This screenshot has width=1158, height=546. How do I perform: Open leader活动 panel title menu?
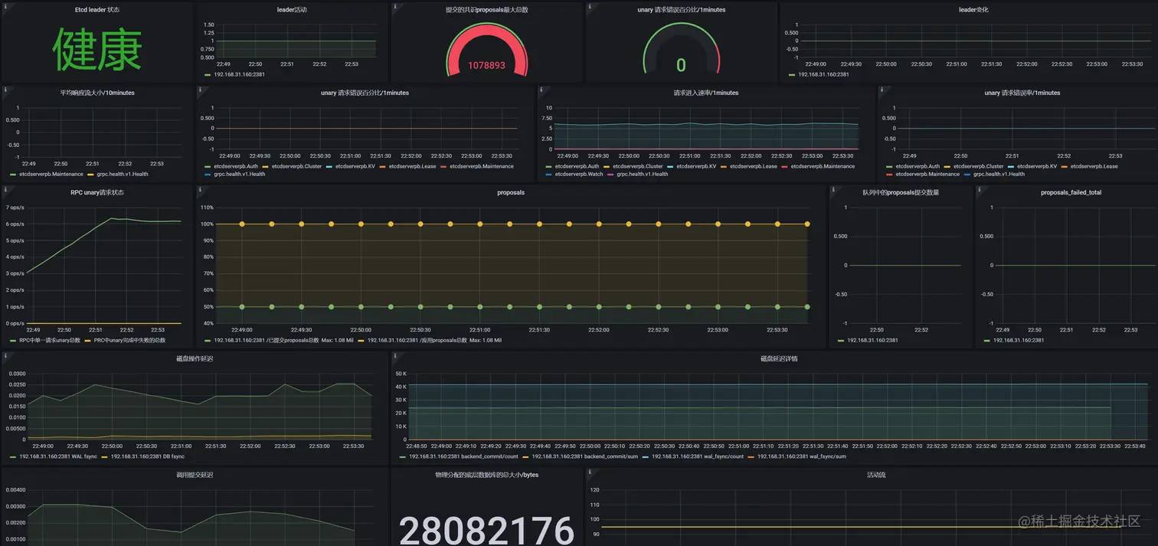292,10
